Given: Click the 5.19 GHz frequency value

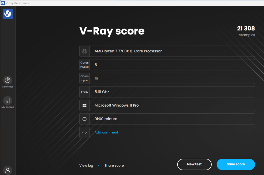Looking at the screenshot, I should [102, 92].
